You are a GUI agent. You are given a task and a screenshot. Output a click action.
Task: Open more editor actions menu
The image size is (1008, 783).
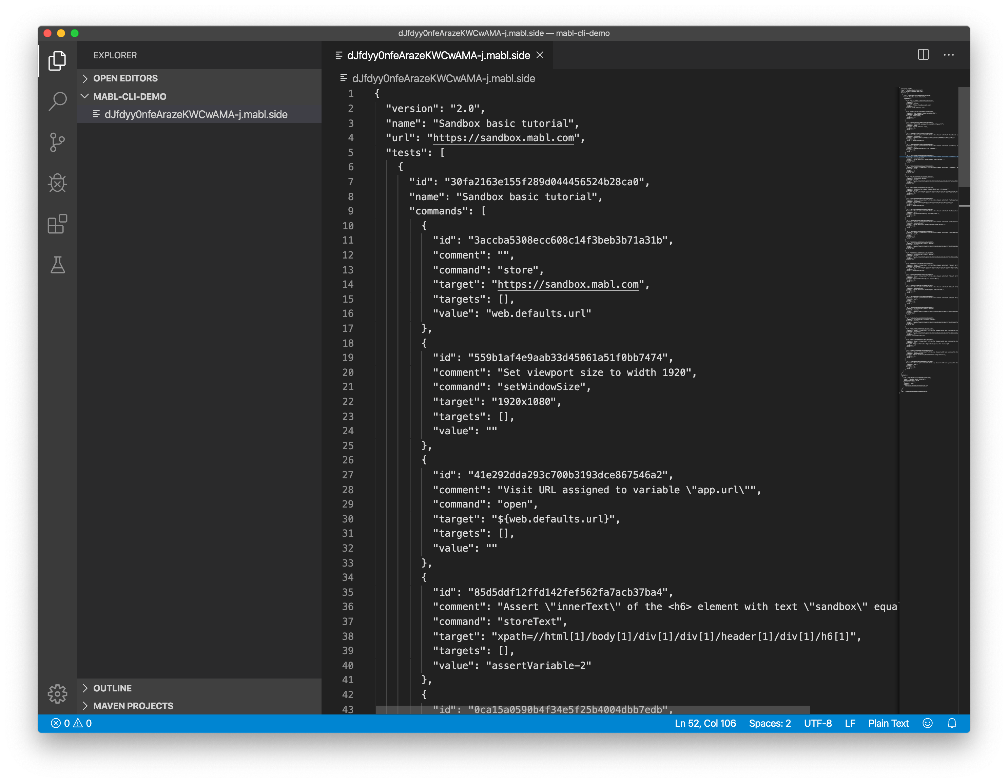(949, 55)
